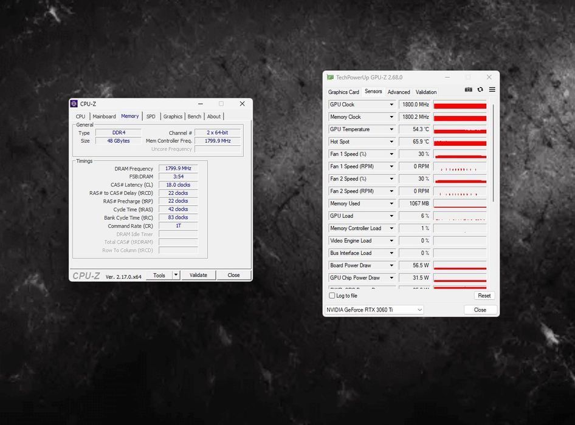Click the memory Size 48 GBytes field
The image size is (575, 425).
pos(119,141)
